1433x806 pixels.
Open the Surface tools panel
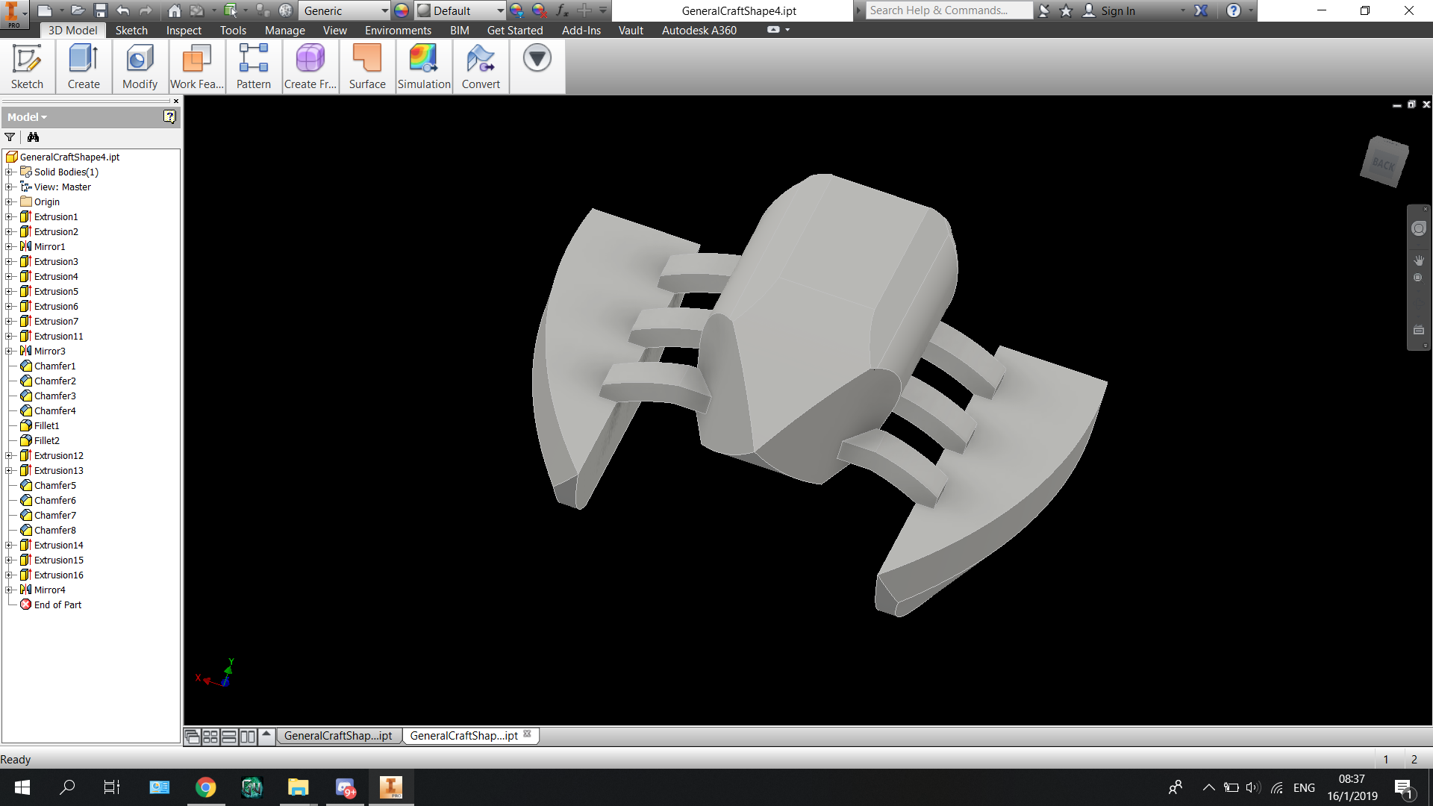click(x=367, y=66)
